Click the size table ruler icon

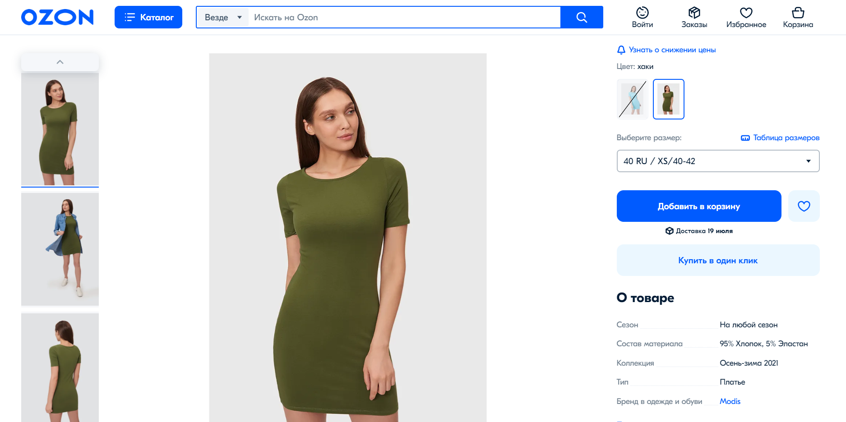click(x=745, y=138)
